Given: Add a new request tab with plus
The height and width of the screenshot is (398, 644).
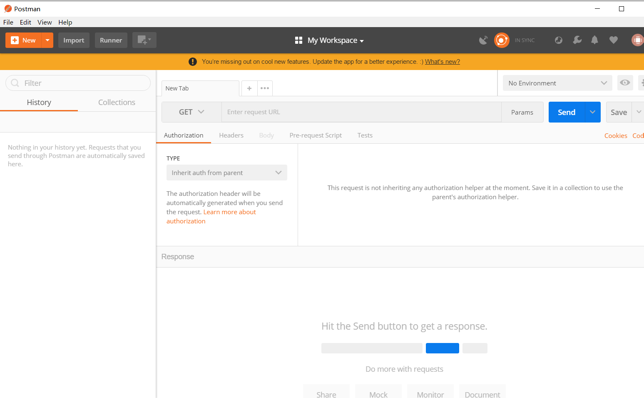Looking at the screenshot, I should coord(249,88).
